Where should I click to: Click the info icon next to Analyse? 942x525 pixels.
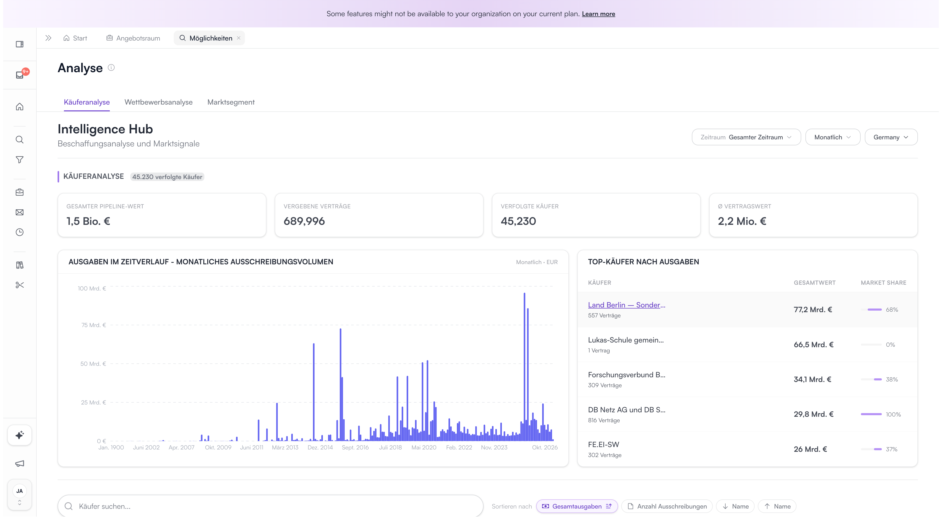111,68
